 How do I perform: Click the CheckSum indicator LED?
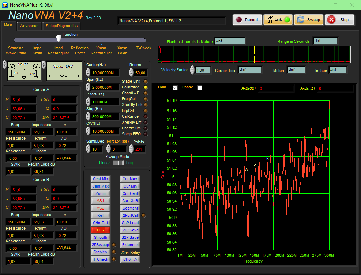click(146, 128)
